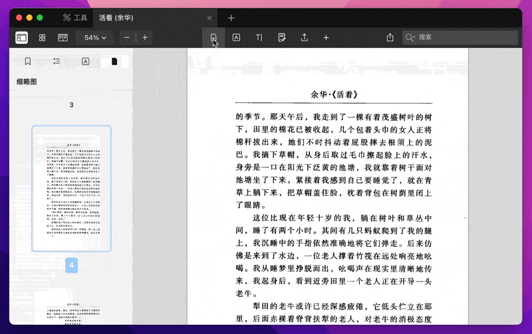The image size is (532, 334).
Task: Click the page header 余华·《活着》
Action: [x=334, y=94]
